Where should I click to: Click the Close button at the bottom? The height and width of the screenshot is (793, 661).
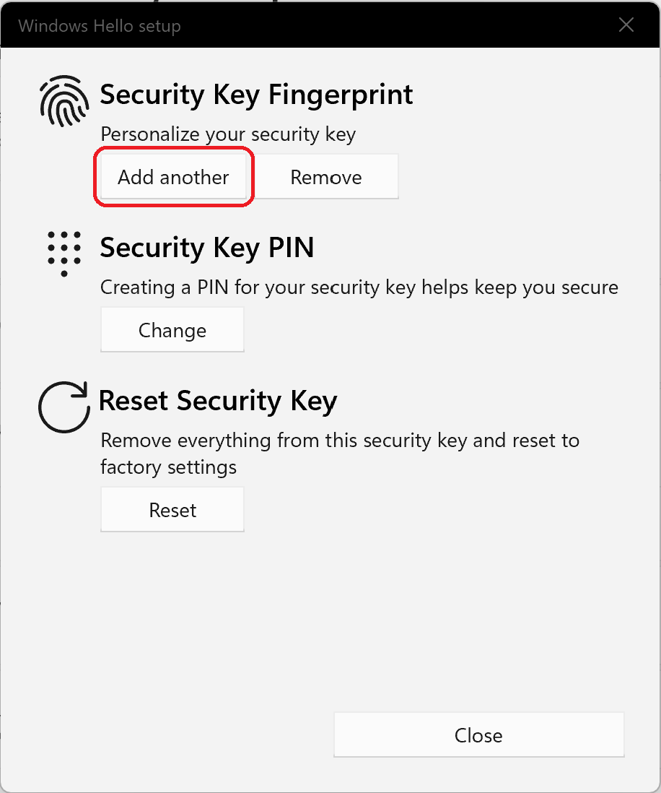(x=478, y=734)
